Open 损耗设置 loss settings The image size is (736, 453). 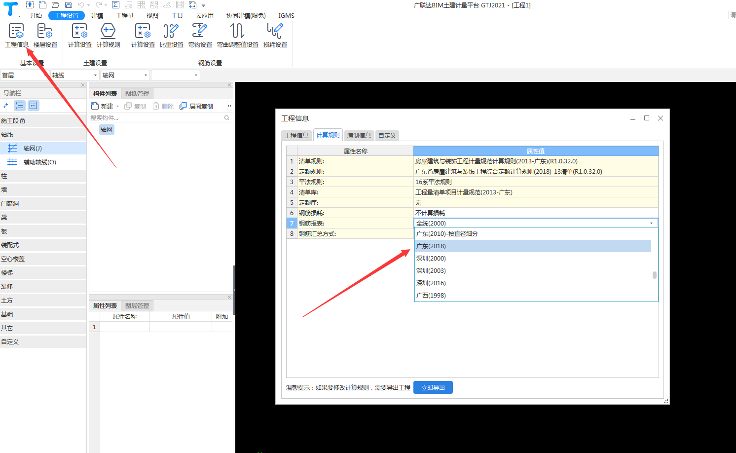275,36
